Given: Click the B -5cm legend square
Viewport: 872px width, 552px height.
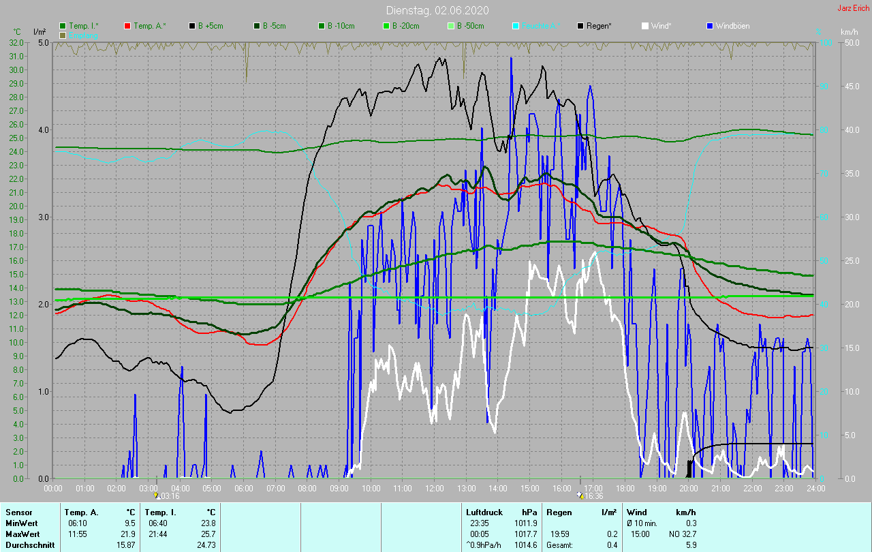Looking at the screenshot, I should [x=258, y=26].
